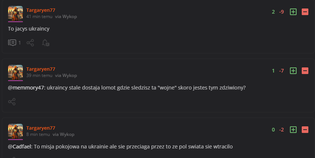The height and width of the screenshot is (158, 315).
Task: Click the avatar on the @memmory47 reply
Action: pos(15,72)
